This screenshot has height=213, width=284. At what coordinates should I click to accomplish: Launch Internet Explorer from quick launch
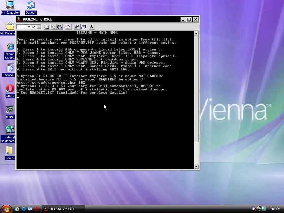click(24, 209)
